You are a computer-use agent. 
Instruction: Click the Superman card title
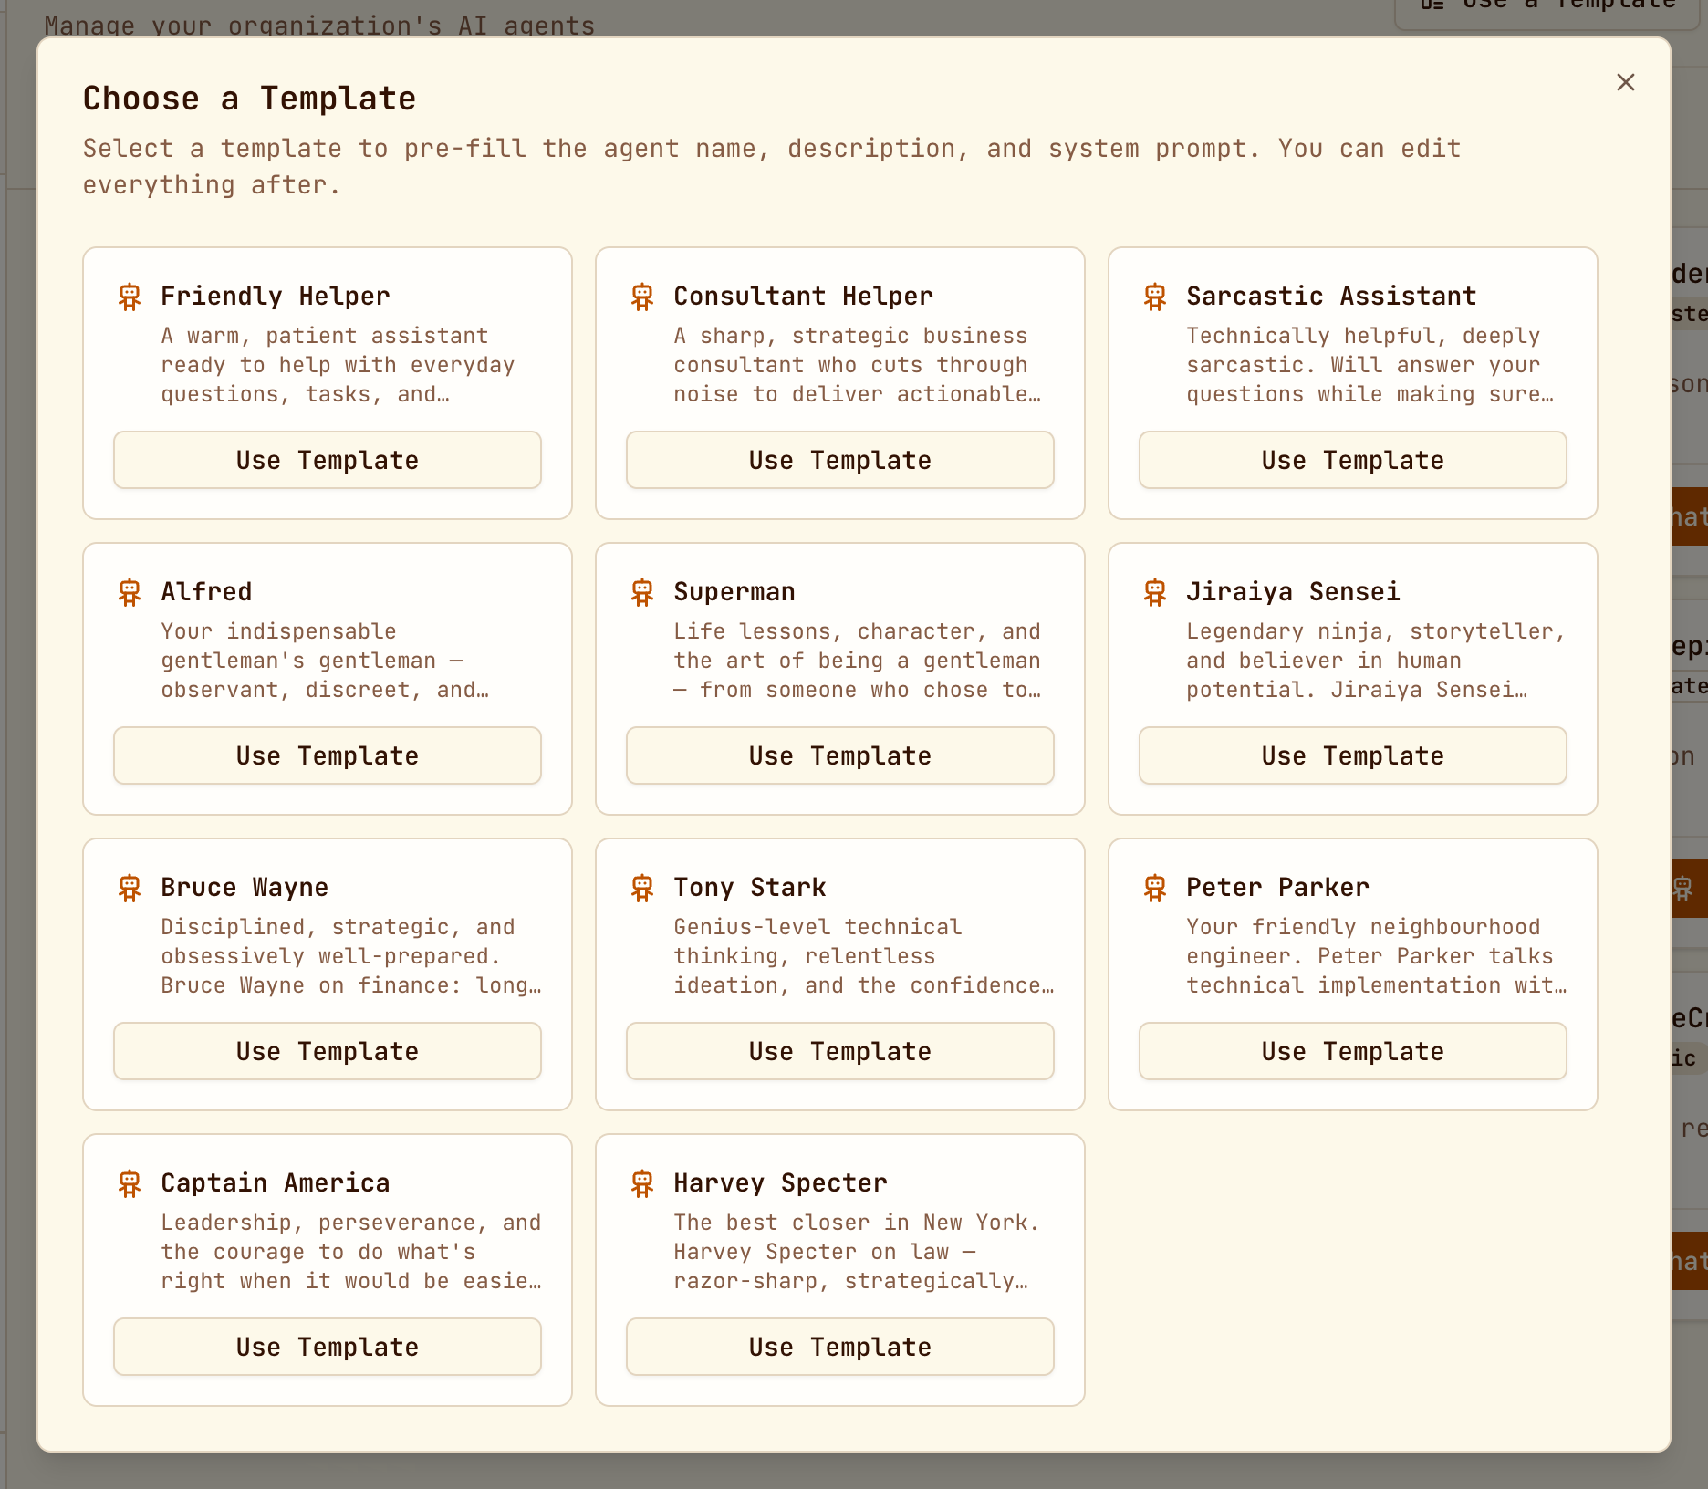[734, 591]
